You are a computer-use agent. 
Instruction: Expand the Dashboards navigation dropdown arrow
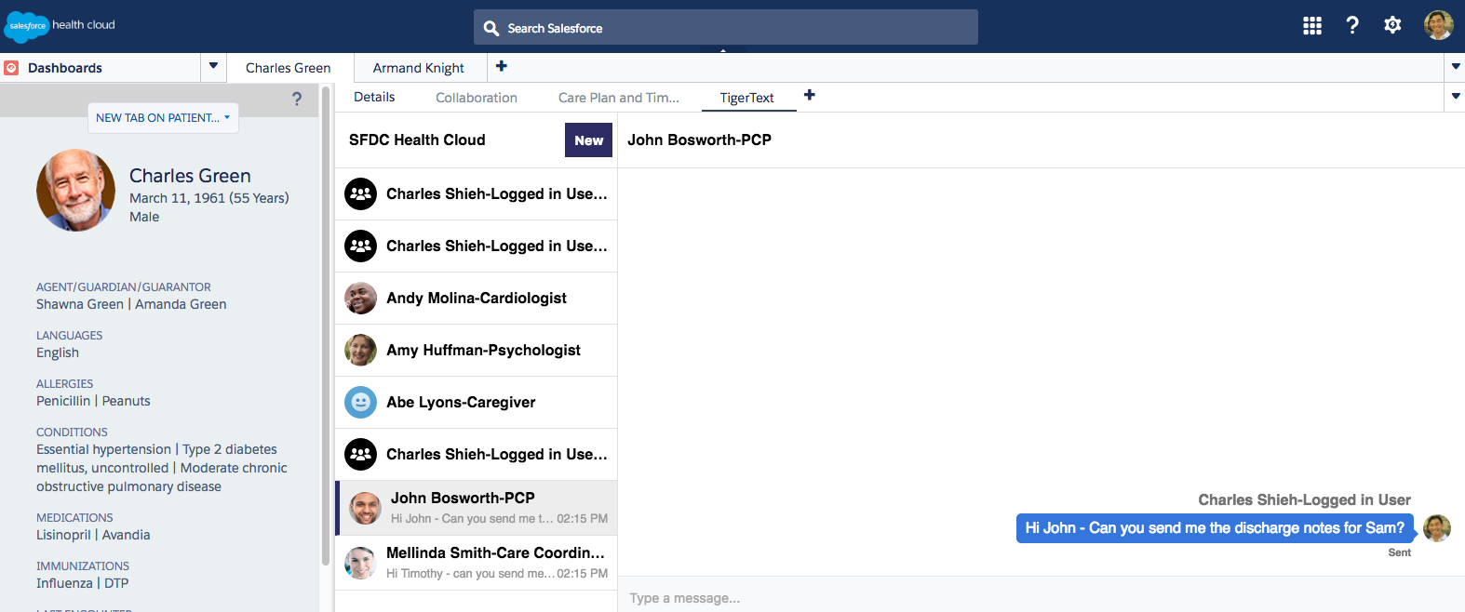pyautogui.click(x=213, y=66)
